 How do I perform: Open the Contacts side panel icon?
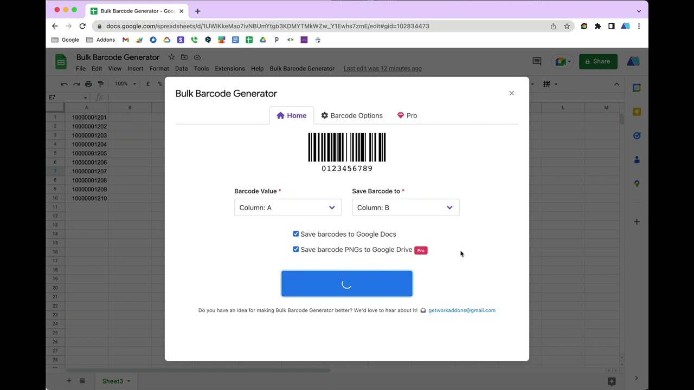coord(637,159)
